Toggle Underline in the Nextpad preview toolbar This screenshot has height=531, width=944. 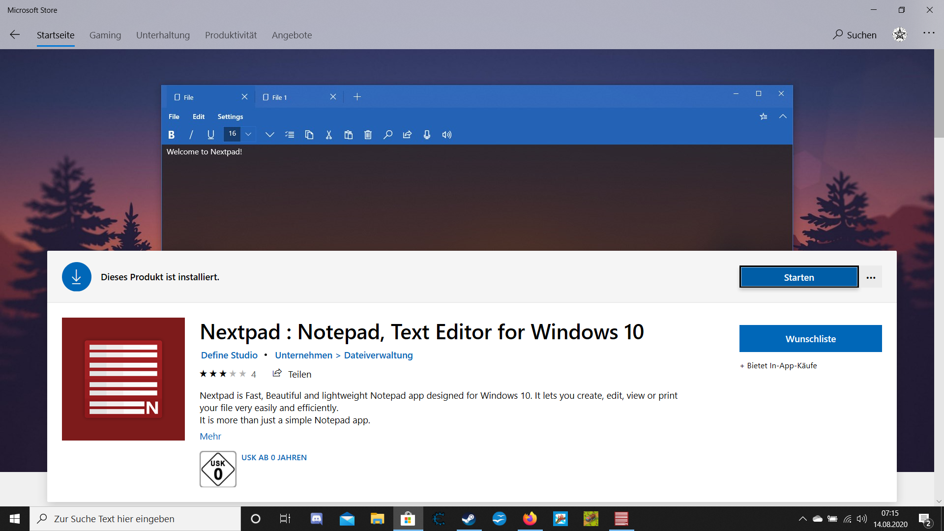tap(210, 135)
